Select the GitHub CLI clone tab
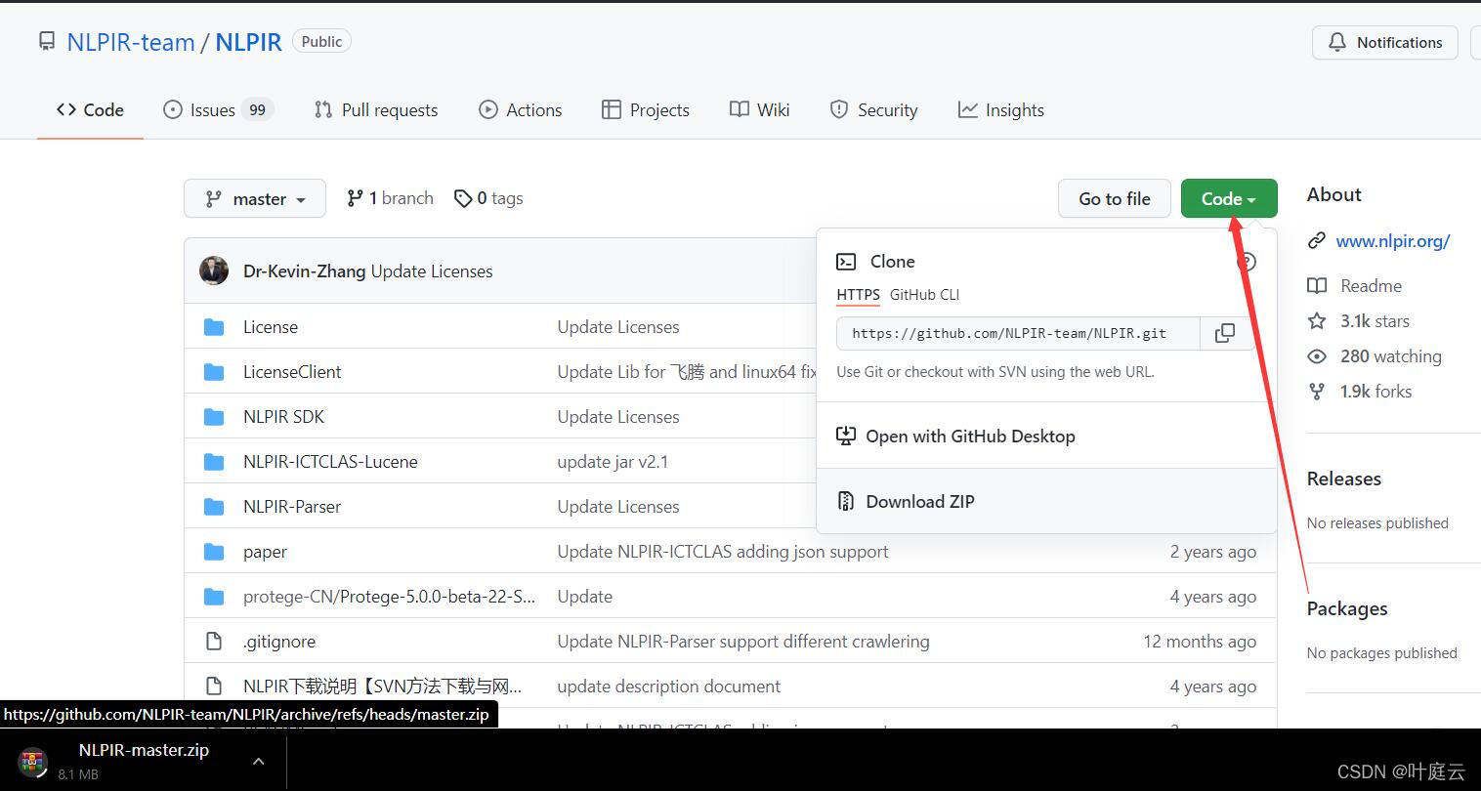Image resolution: width=1481 pixels, height=791 pixels. 924,294
